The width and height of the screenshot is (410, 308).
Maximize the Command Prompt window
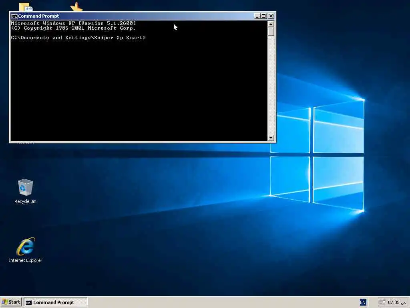264,16
